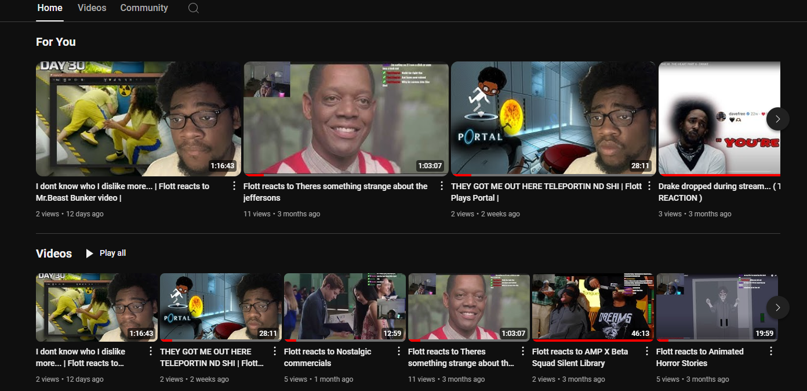Open title 'Flott reacts to Animated Horror Stories'
807x391 pixels.
700,357
